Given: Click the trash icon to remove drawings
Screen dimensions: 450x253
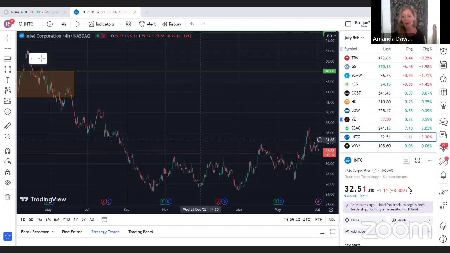Looking at the screenshot, I should coord(7,197).
